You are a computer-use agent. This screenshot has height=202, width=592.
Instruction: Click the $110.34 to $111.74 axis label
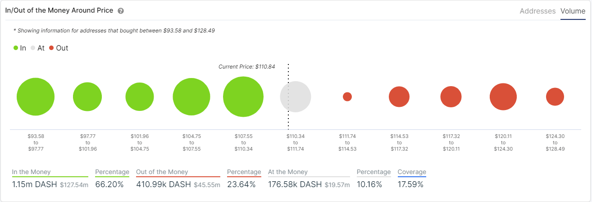296,142
